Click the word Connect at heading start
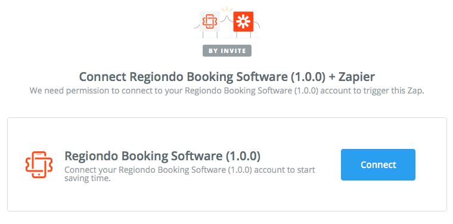This screenshot has height=224, width=453. pyautogui.click(x=103, y=77)
